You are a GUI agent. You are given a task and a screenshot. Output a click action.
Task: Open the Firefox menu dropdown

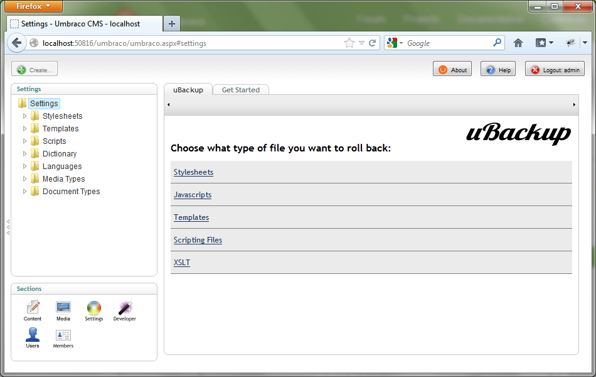click(33, 6)
